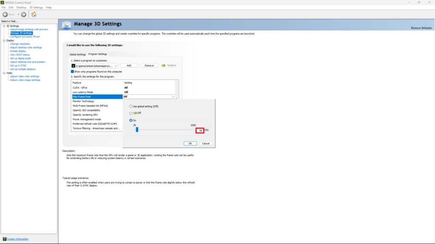Click the max frame rate slider handle

pos(137,130)
